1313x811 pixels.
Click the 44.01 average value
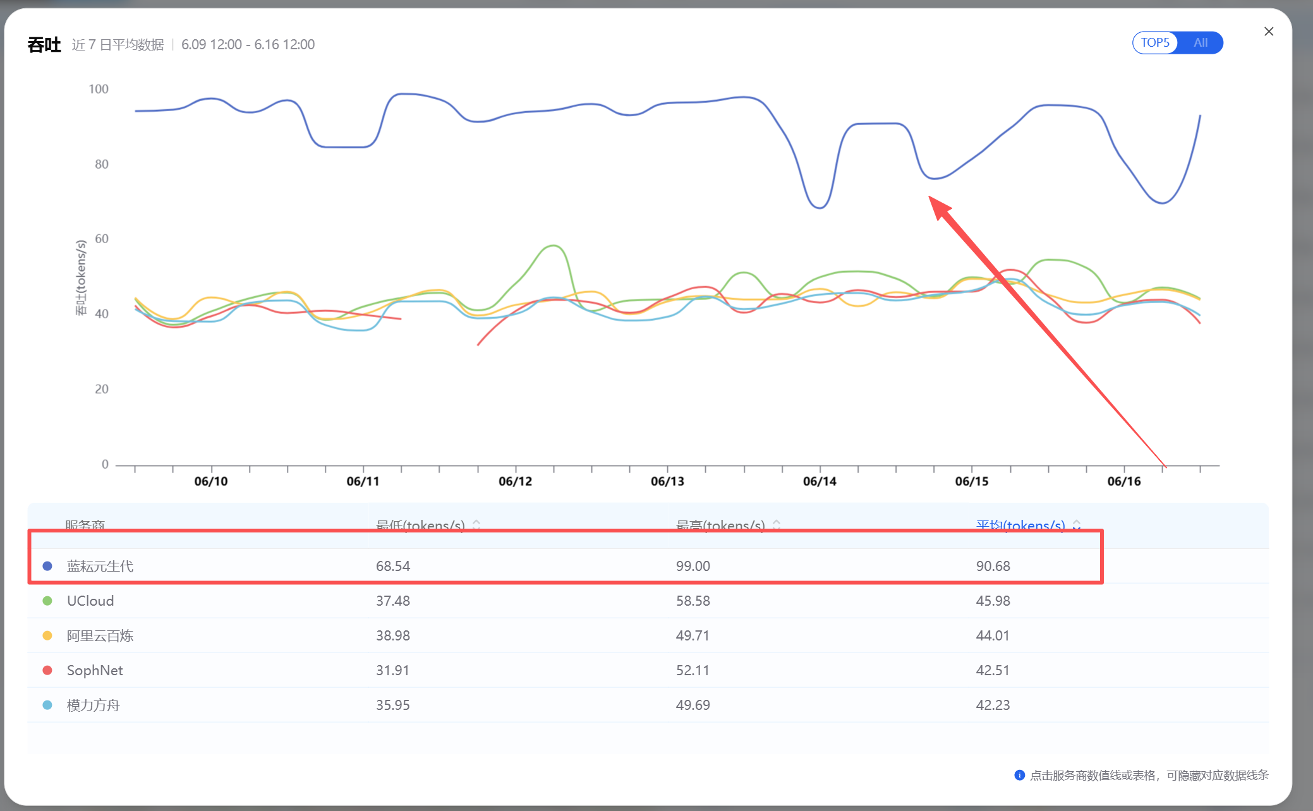pos(993,635)
